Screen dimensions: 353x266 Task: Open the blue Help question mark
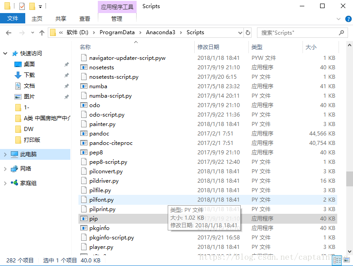[x=348, y=19]
